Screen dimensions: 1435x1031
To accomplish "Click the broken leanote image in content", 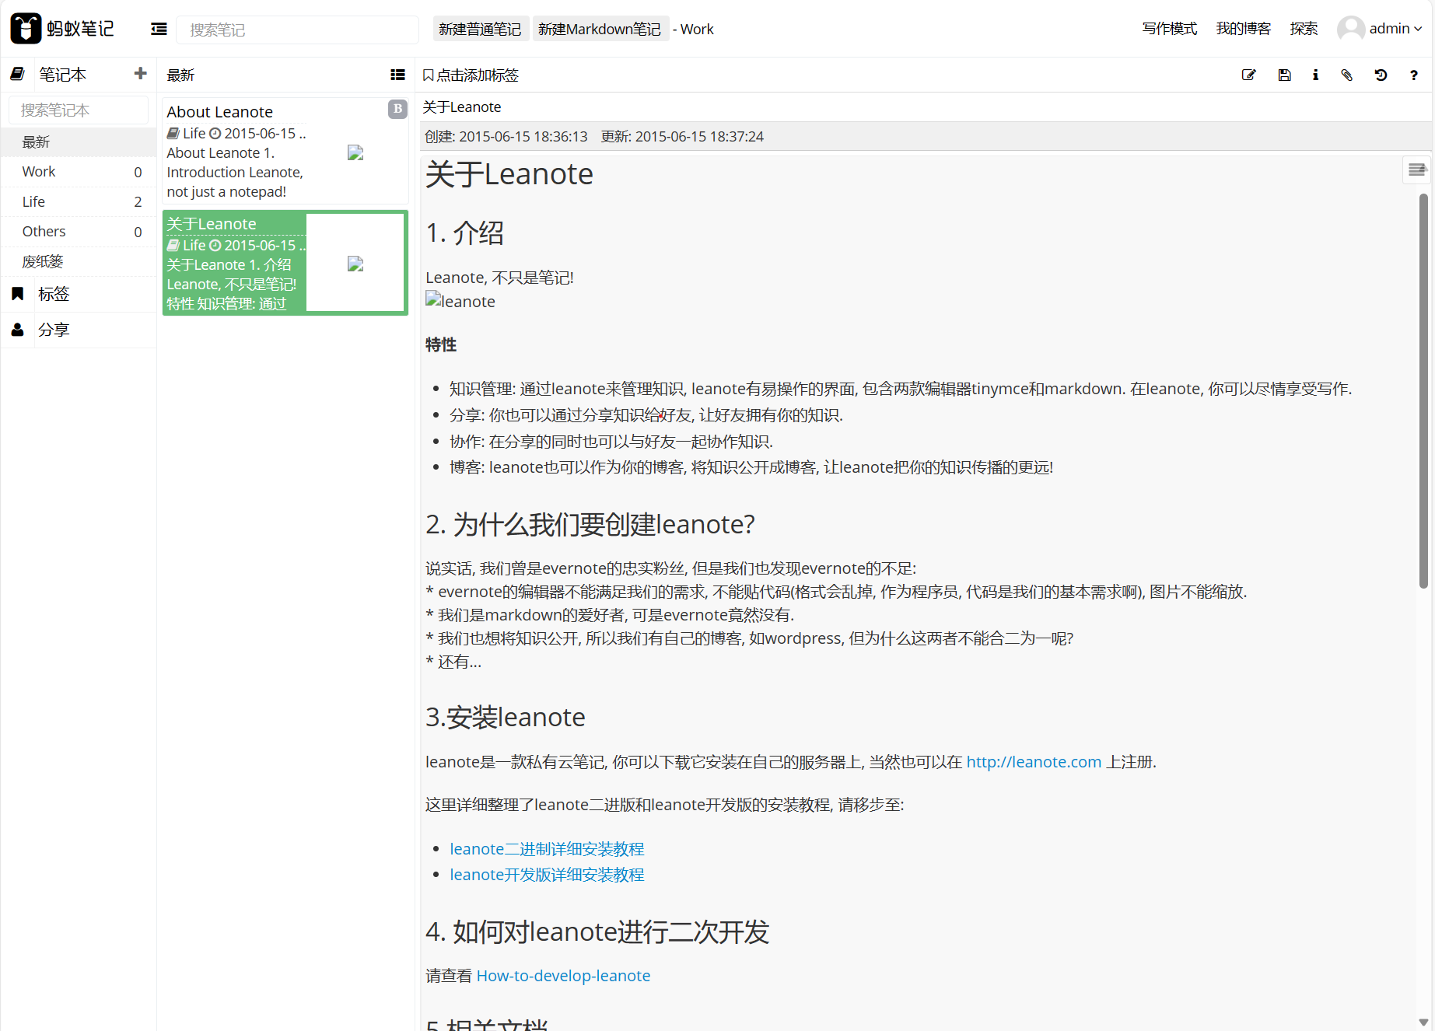I will coord(460,301).
